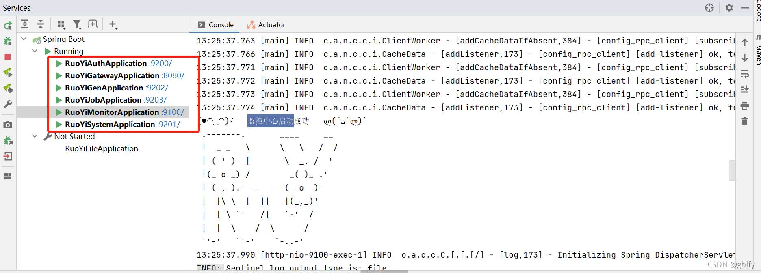
Task: Select the Spring Boot root label
Action: [x=64, y=39]
